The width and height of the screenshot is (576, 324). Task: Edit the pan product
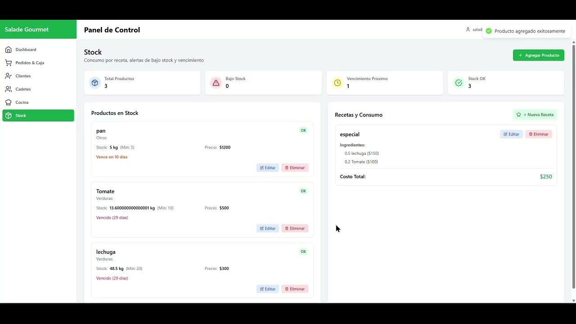(268, 168)
